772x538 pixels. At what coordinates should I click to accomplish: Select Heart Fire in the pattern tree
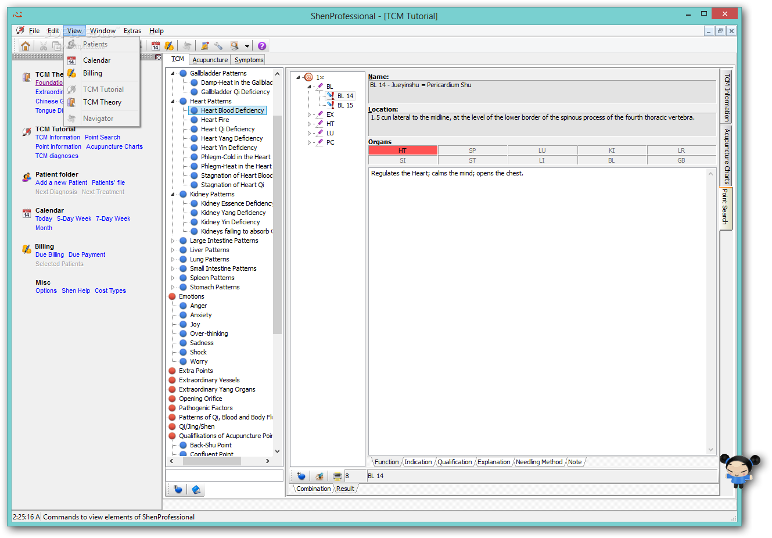[215, 120]
